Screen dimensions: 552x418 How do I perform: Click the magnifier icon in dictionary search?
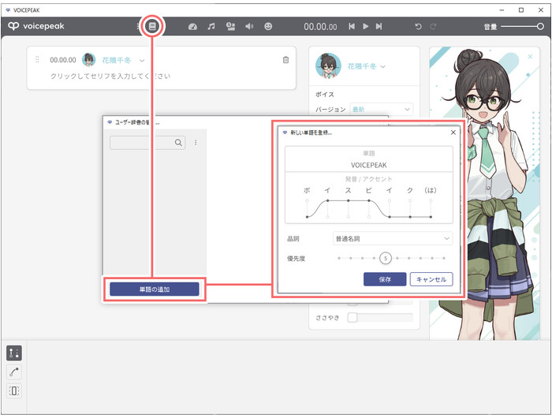tap(178, 143)
